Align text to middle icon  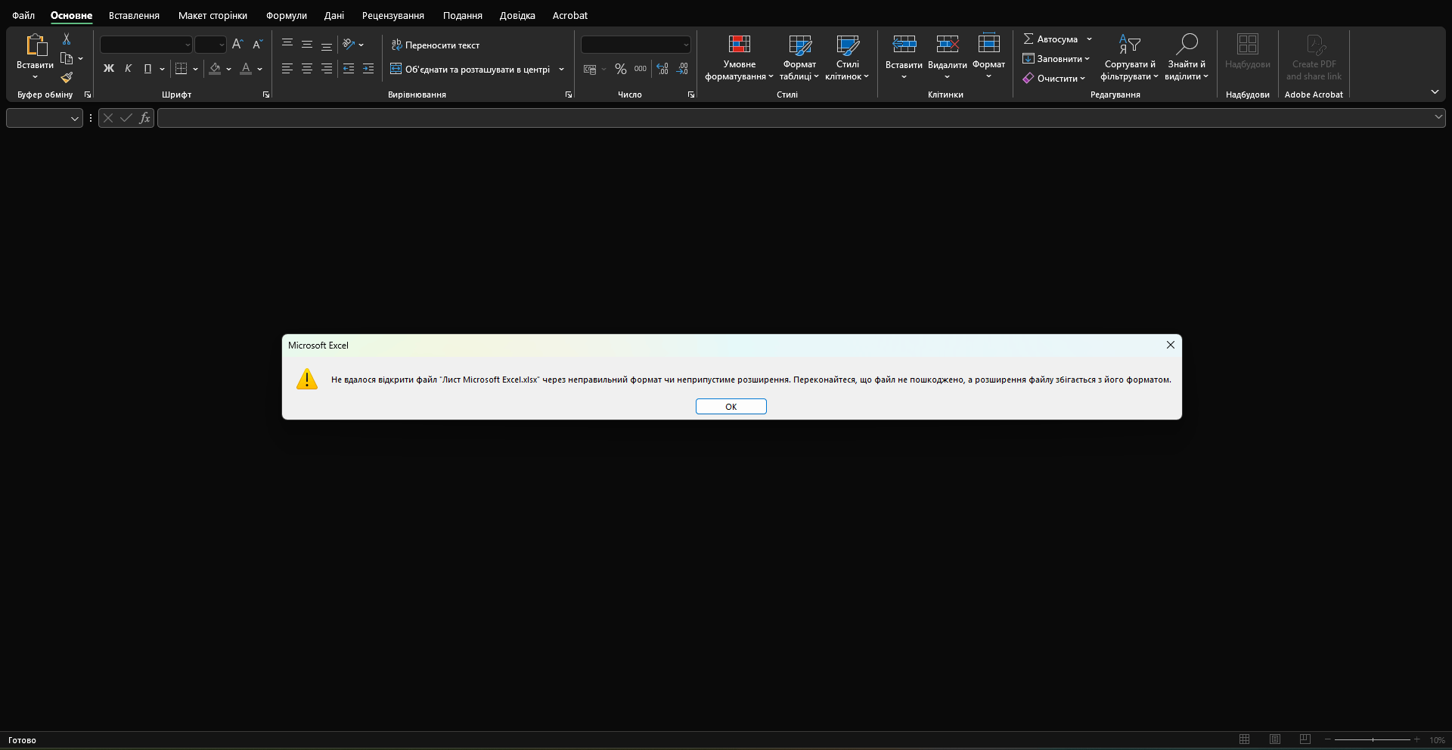[307, 45]
